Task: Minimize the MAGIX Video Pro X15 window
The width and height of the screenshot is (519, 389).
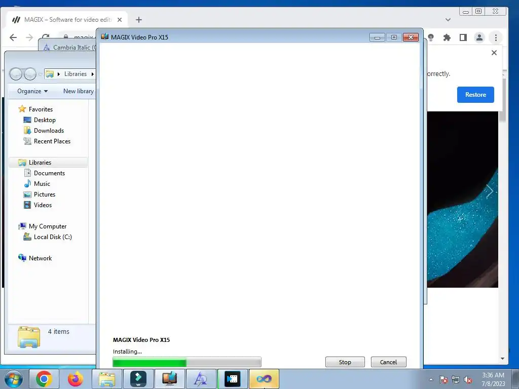Action: [377, 37]
